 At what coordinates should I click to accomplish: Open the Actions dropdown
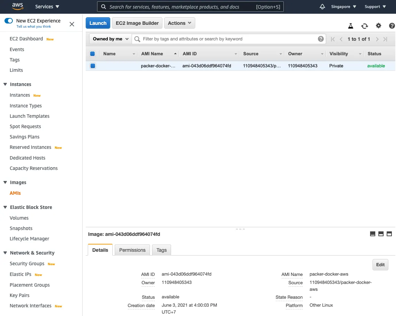coord(180,23)
